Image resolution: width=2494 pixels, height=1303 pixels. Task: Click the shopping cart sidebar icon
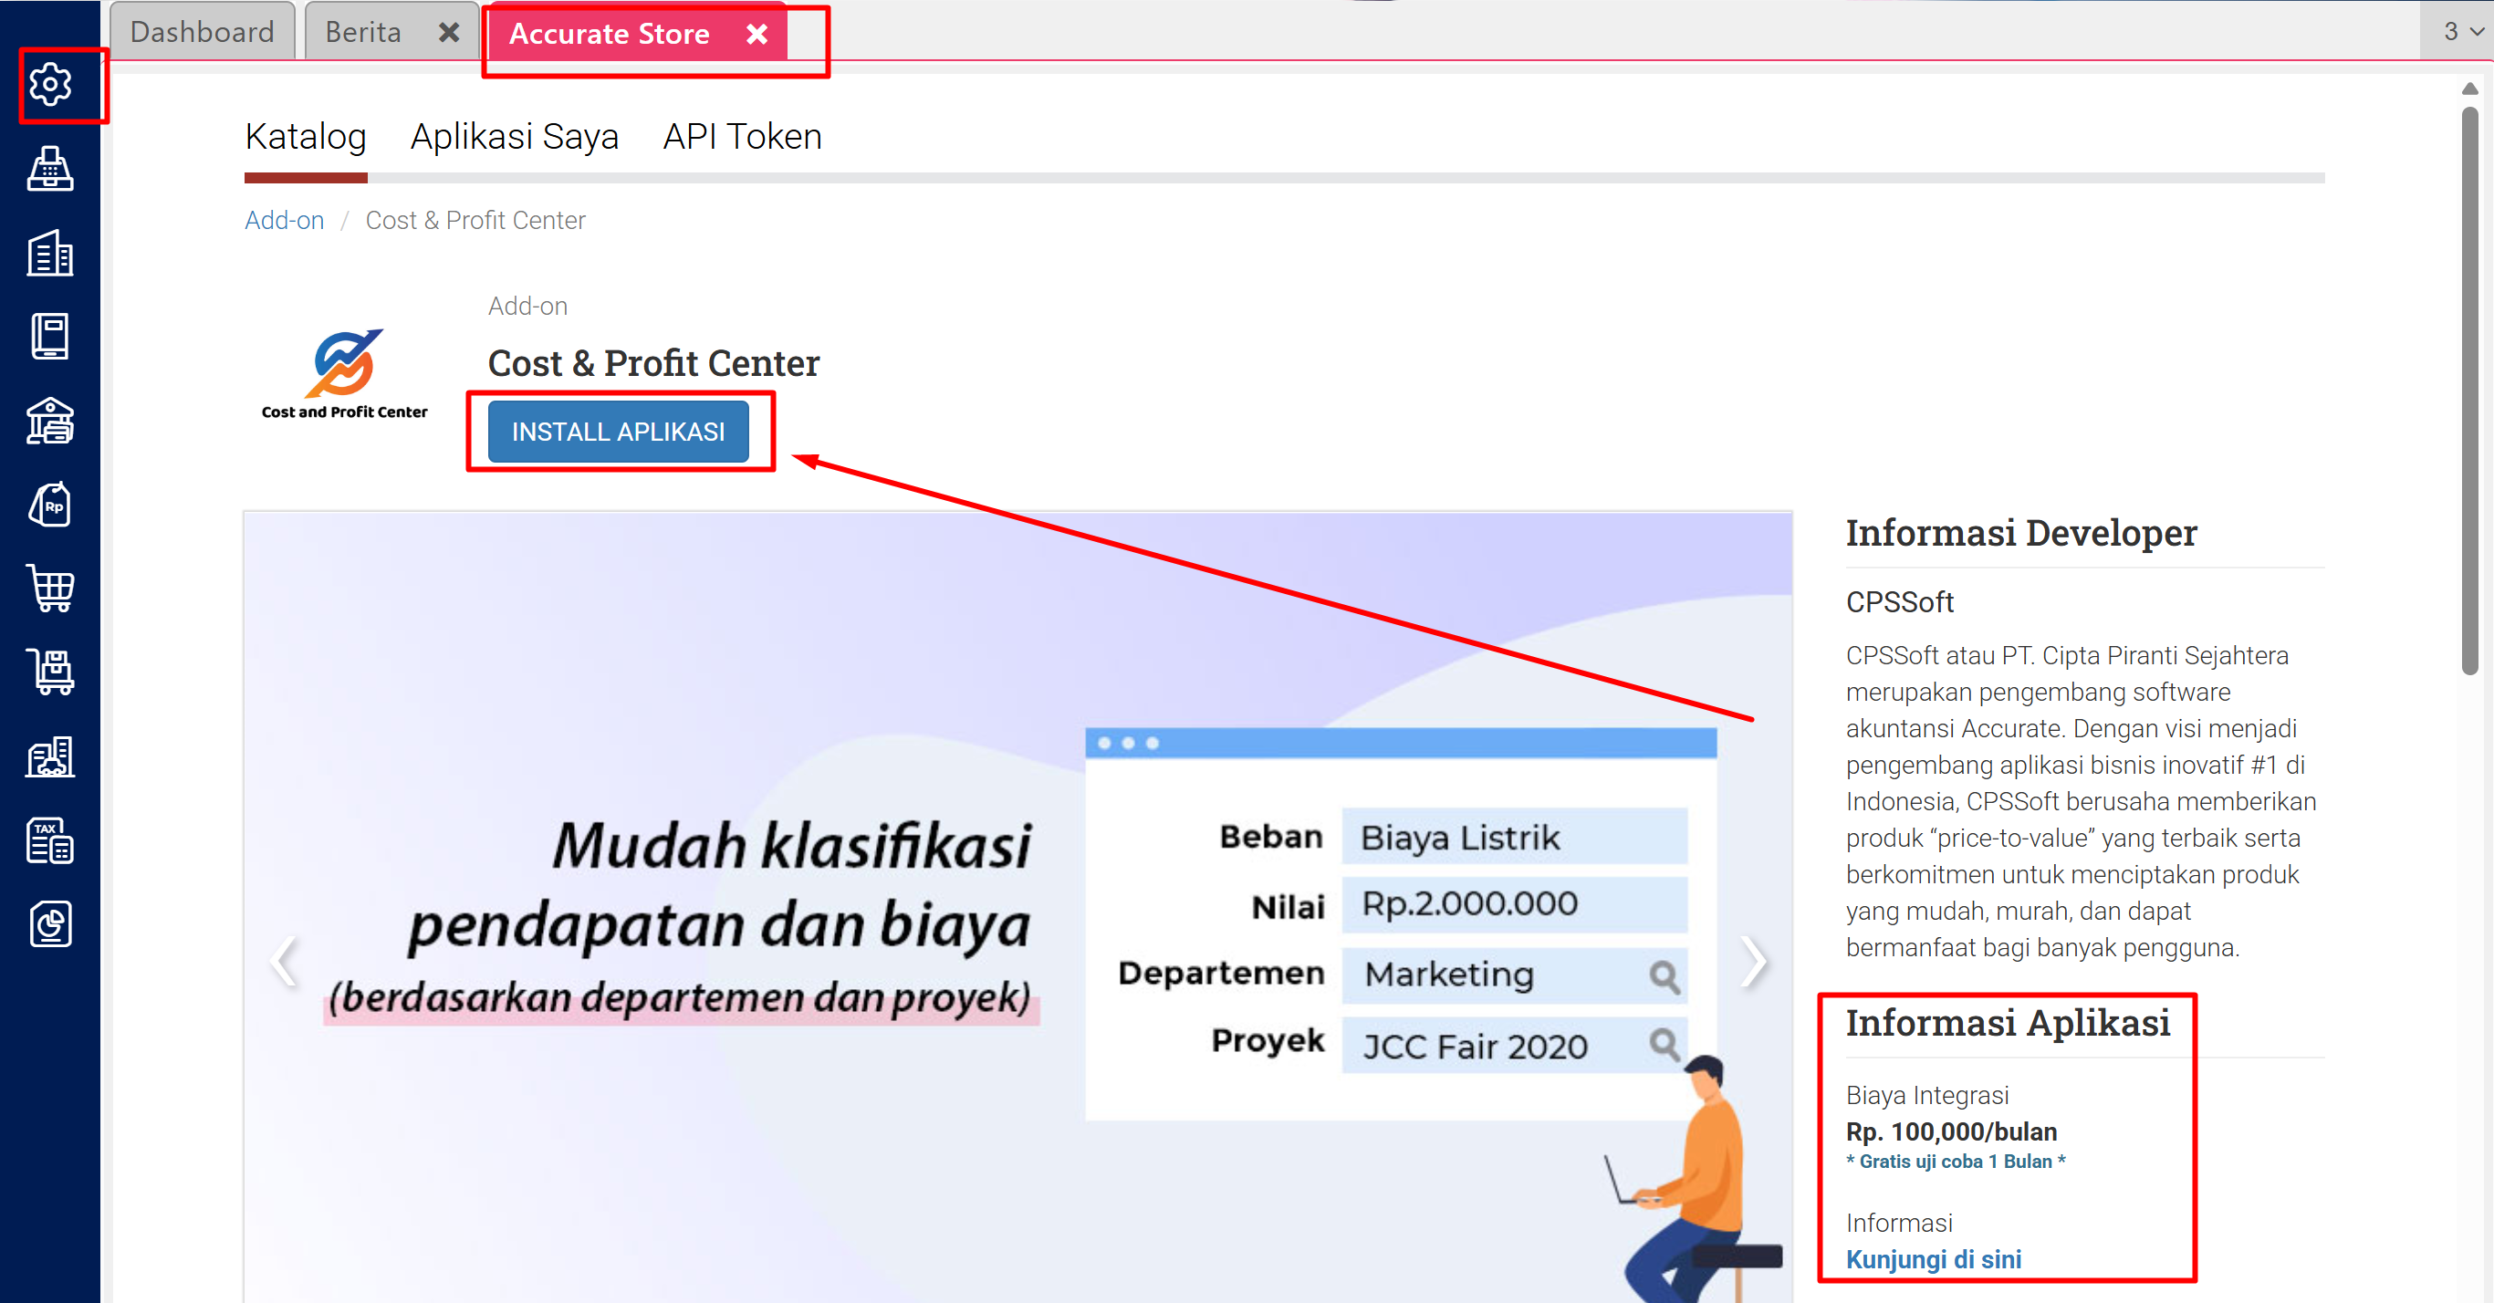50,589
